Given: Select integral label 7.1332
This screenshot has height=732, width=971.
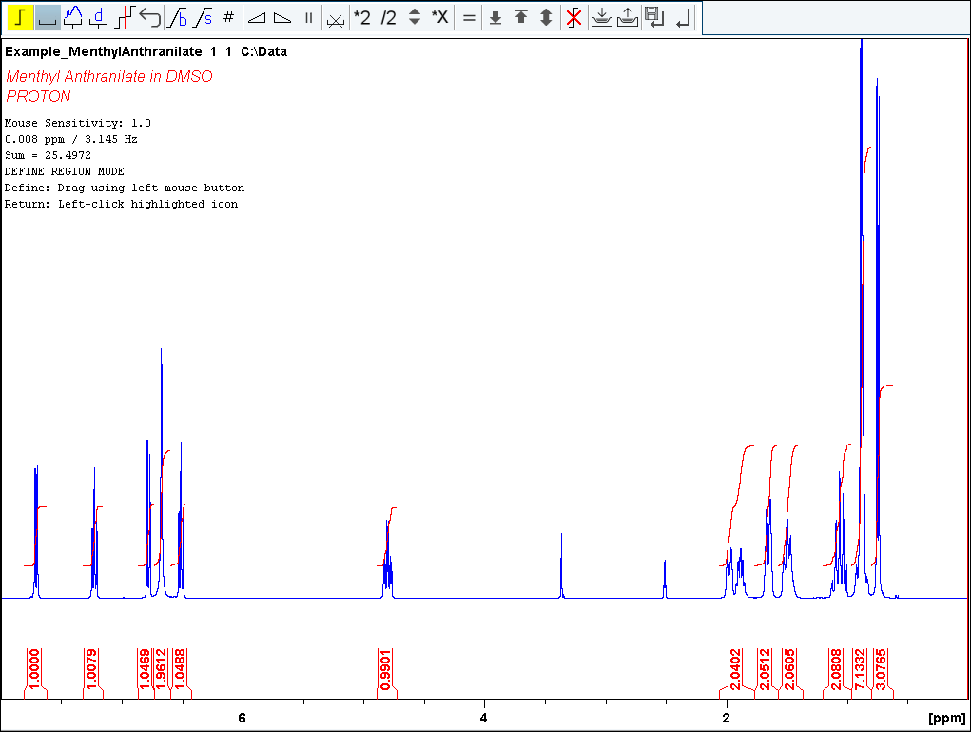Looking at the screenshot, I should pyautogui.click(x=860, y=669).
